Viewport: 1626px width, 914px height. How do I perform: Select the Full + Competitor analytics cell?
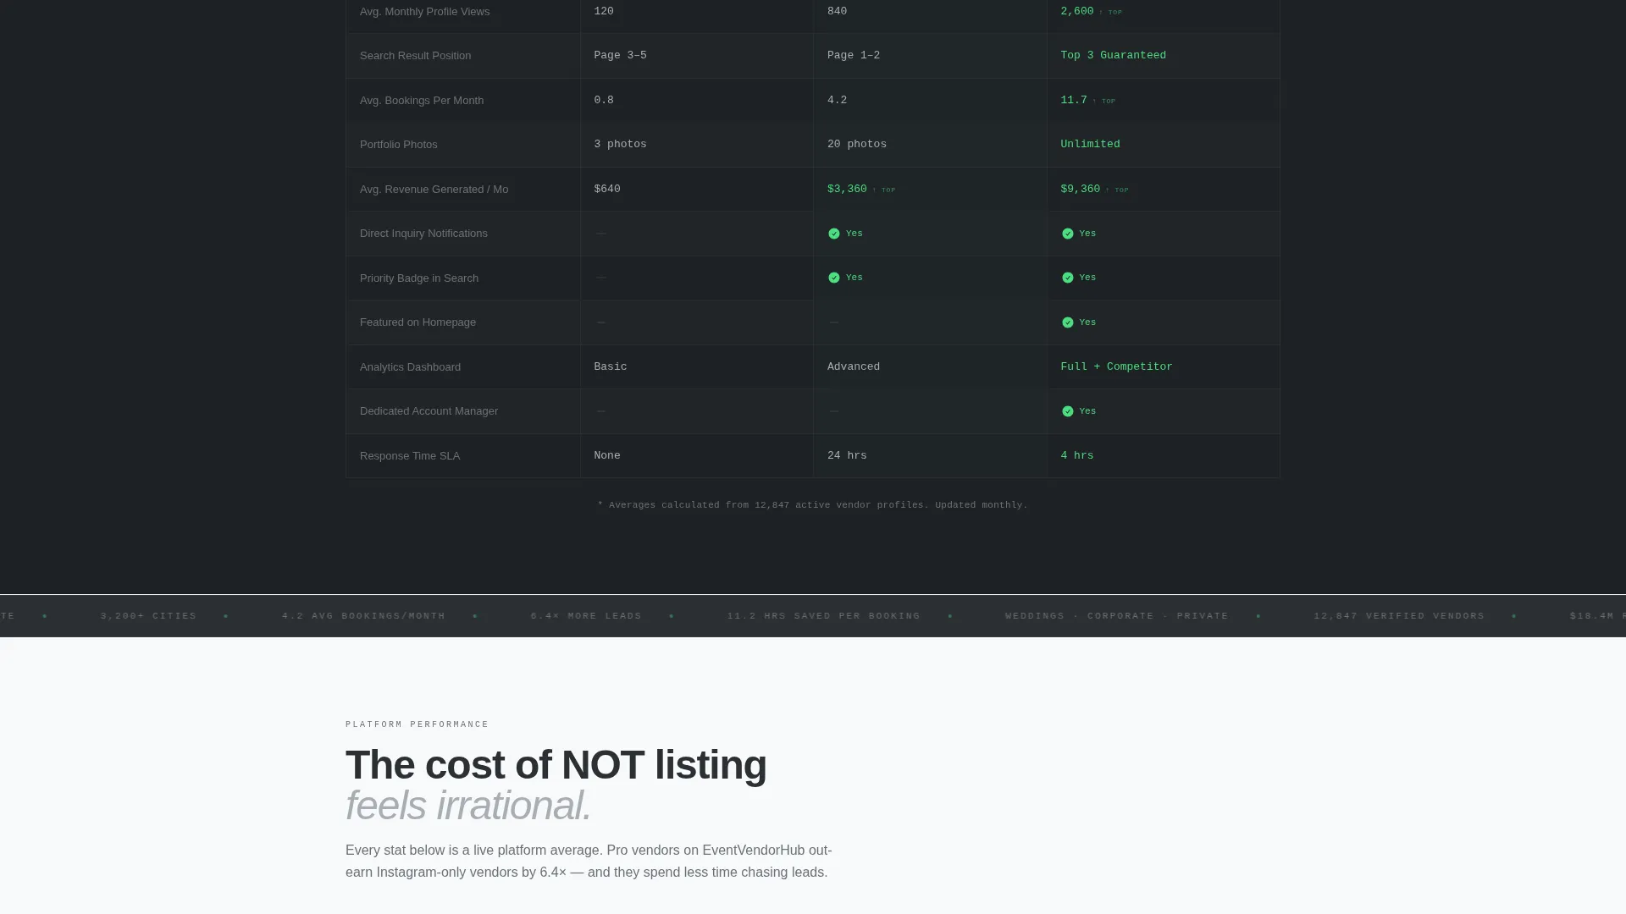1163,367
